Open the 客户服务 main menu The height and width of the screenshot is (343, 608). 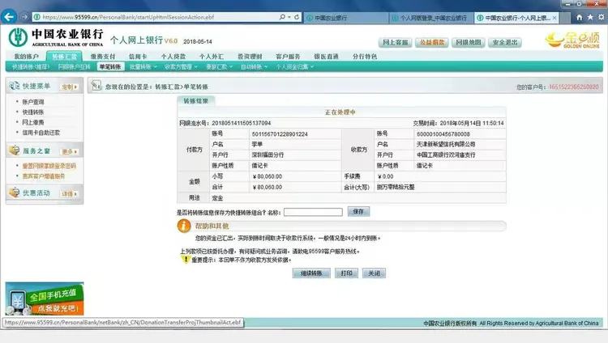[x=288, y=57]
